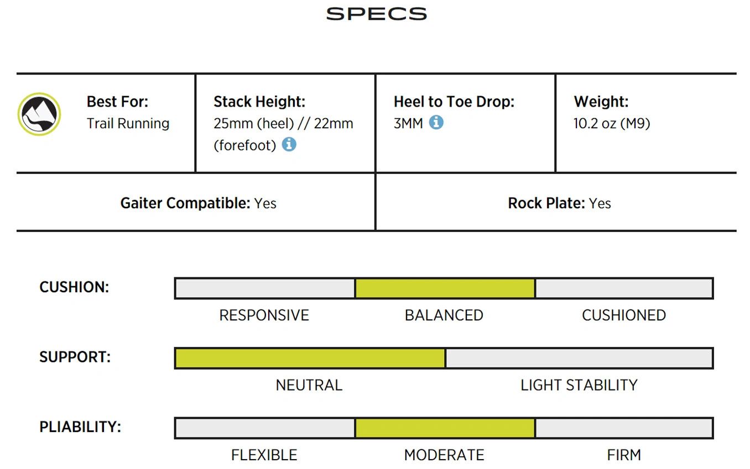Select the Cushioned segment of Cushion bar

(x=624, y=288)
